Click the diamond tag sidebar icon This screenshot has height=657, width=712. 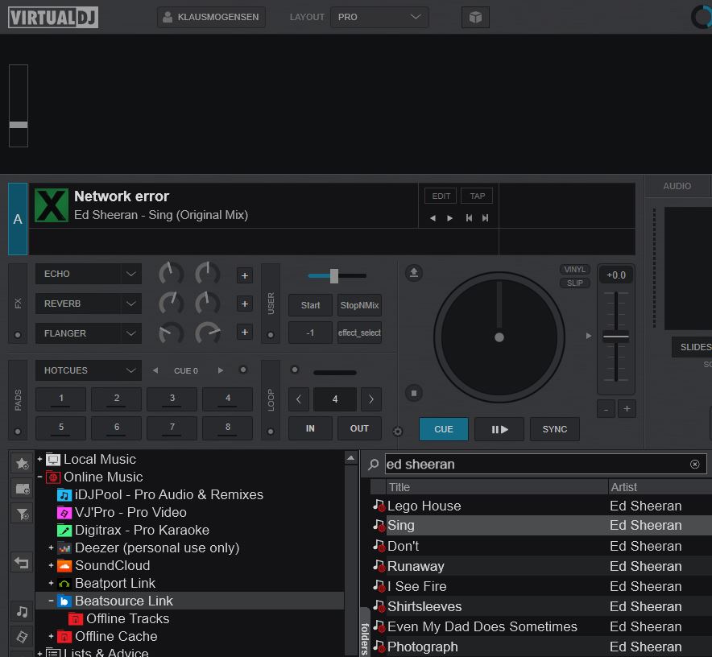coord(22,637)
